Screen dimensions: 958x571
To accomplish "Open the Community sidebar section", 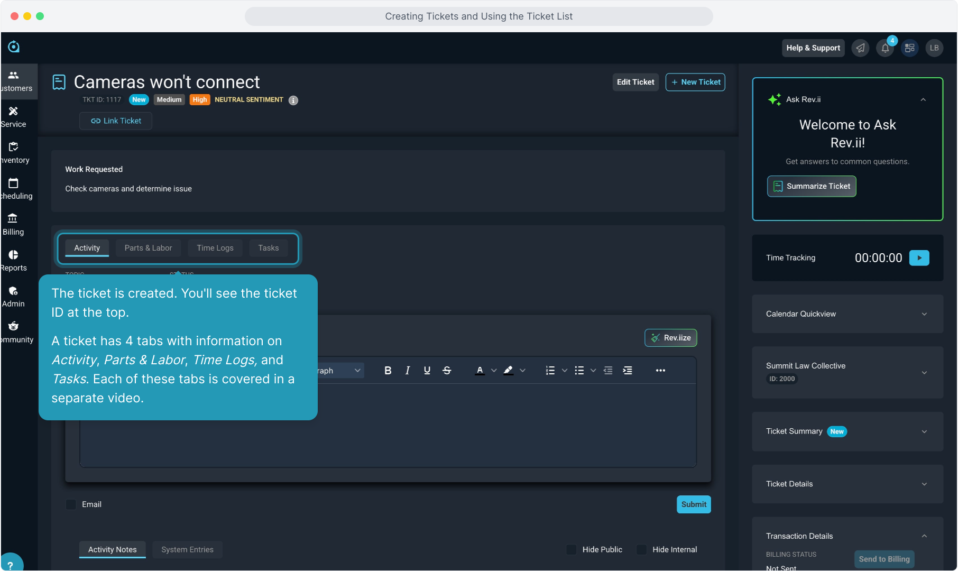I will tap(17, 333).
